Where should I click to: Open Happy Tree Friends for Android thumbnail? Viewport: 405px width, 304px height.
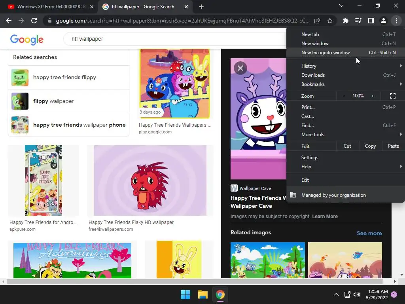pyautogui.click(x=44, y=180)
